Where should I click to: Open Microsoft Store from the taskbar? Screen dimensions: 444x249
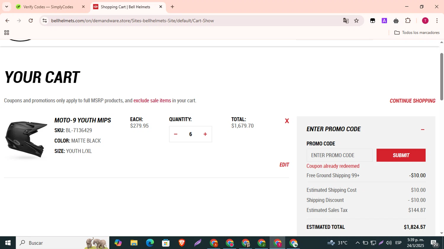[166, 243]
